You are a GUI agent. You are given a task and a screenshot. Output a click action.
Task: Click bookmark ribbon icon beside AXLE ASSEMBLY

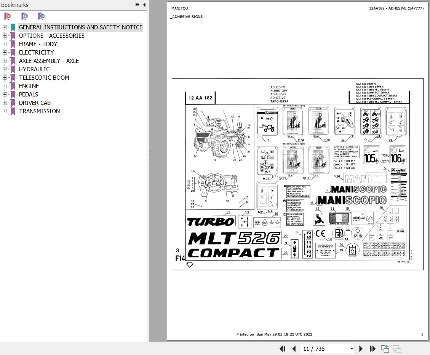pyautogui.click(x=13, y=61)
